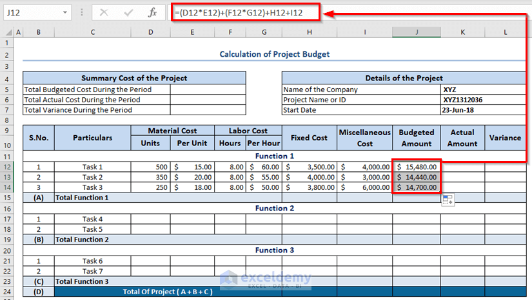This screenshot has height=300, width=532.
Task: Confirm the formula with the checkmark icon
Action: pos(128,13)
